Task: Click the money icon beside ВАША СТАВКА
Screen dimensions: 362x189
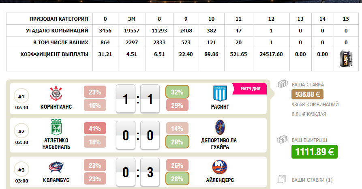Action: [282, 84]
